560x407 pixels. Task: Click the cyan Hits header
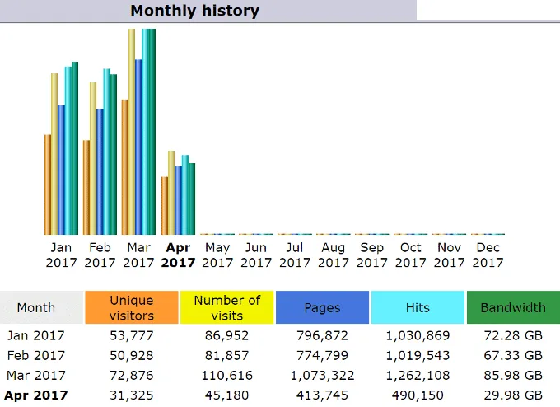(x=418, y=307)
